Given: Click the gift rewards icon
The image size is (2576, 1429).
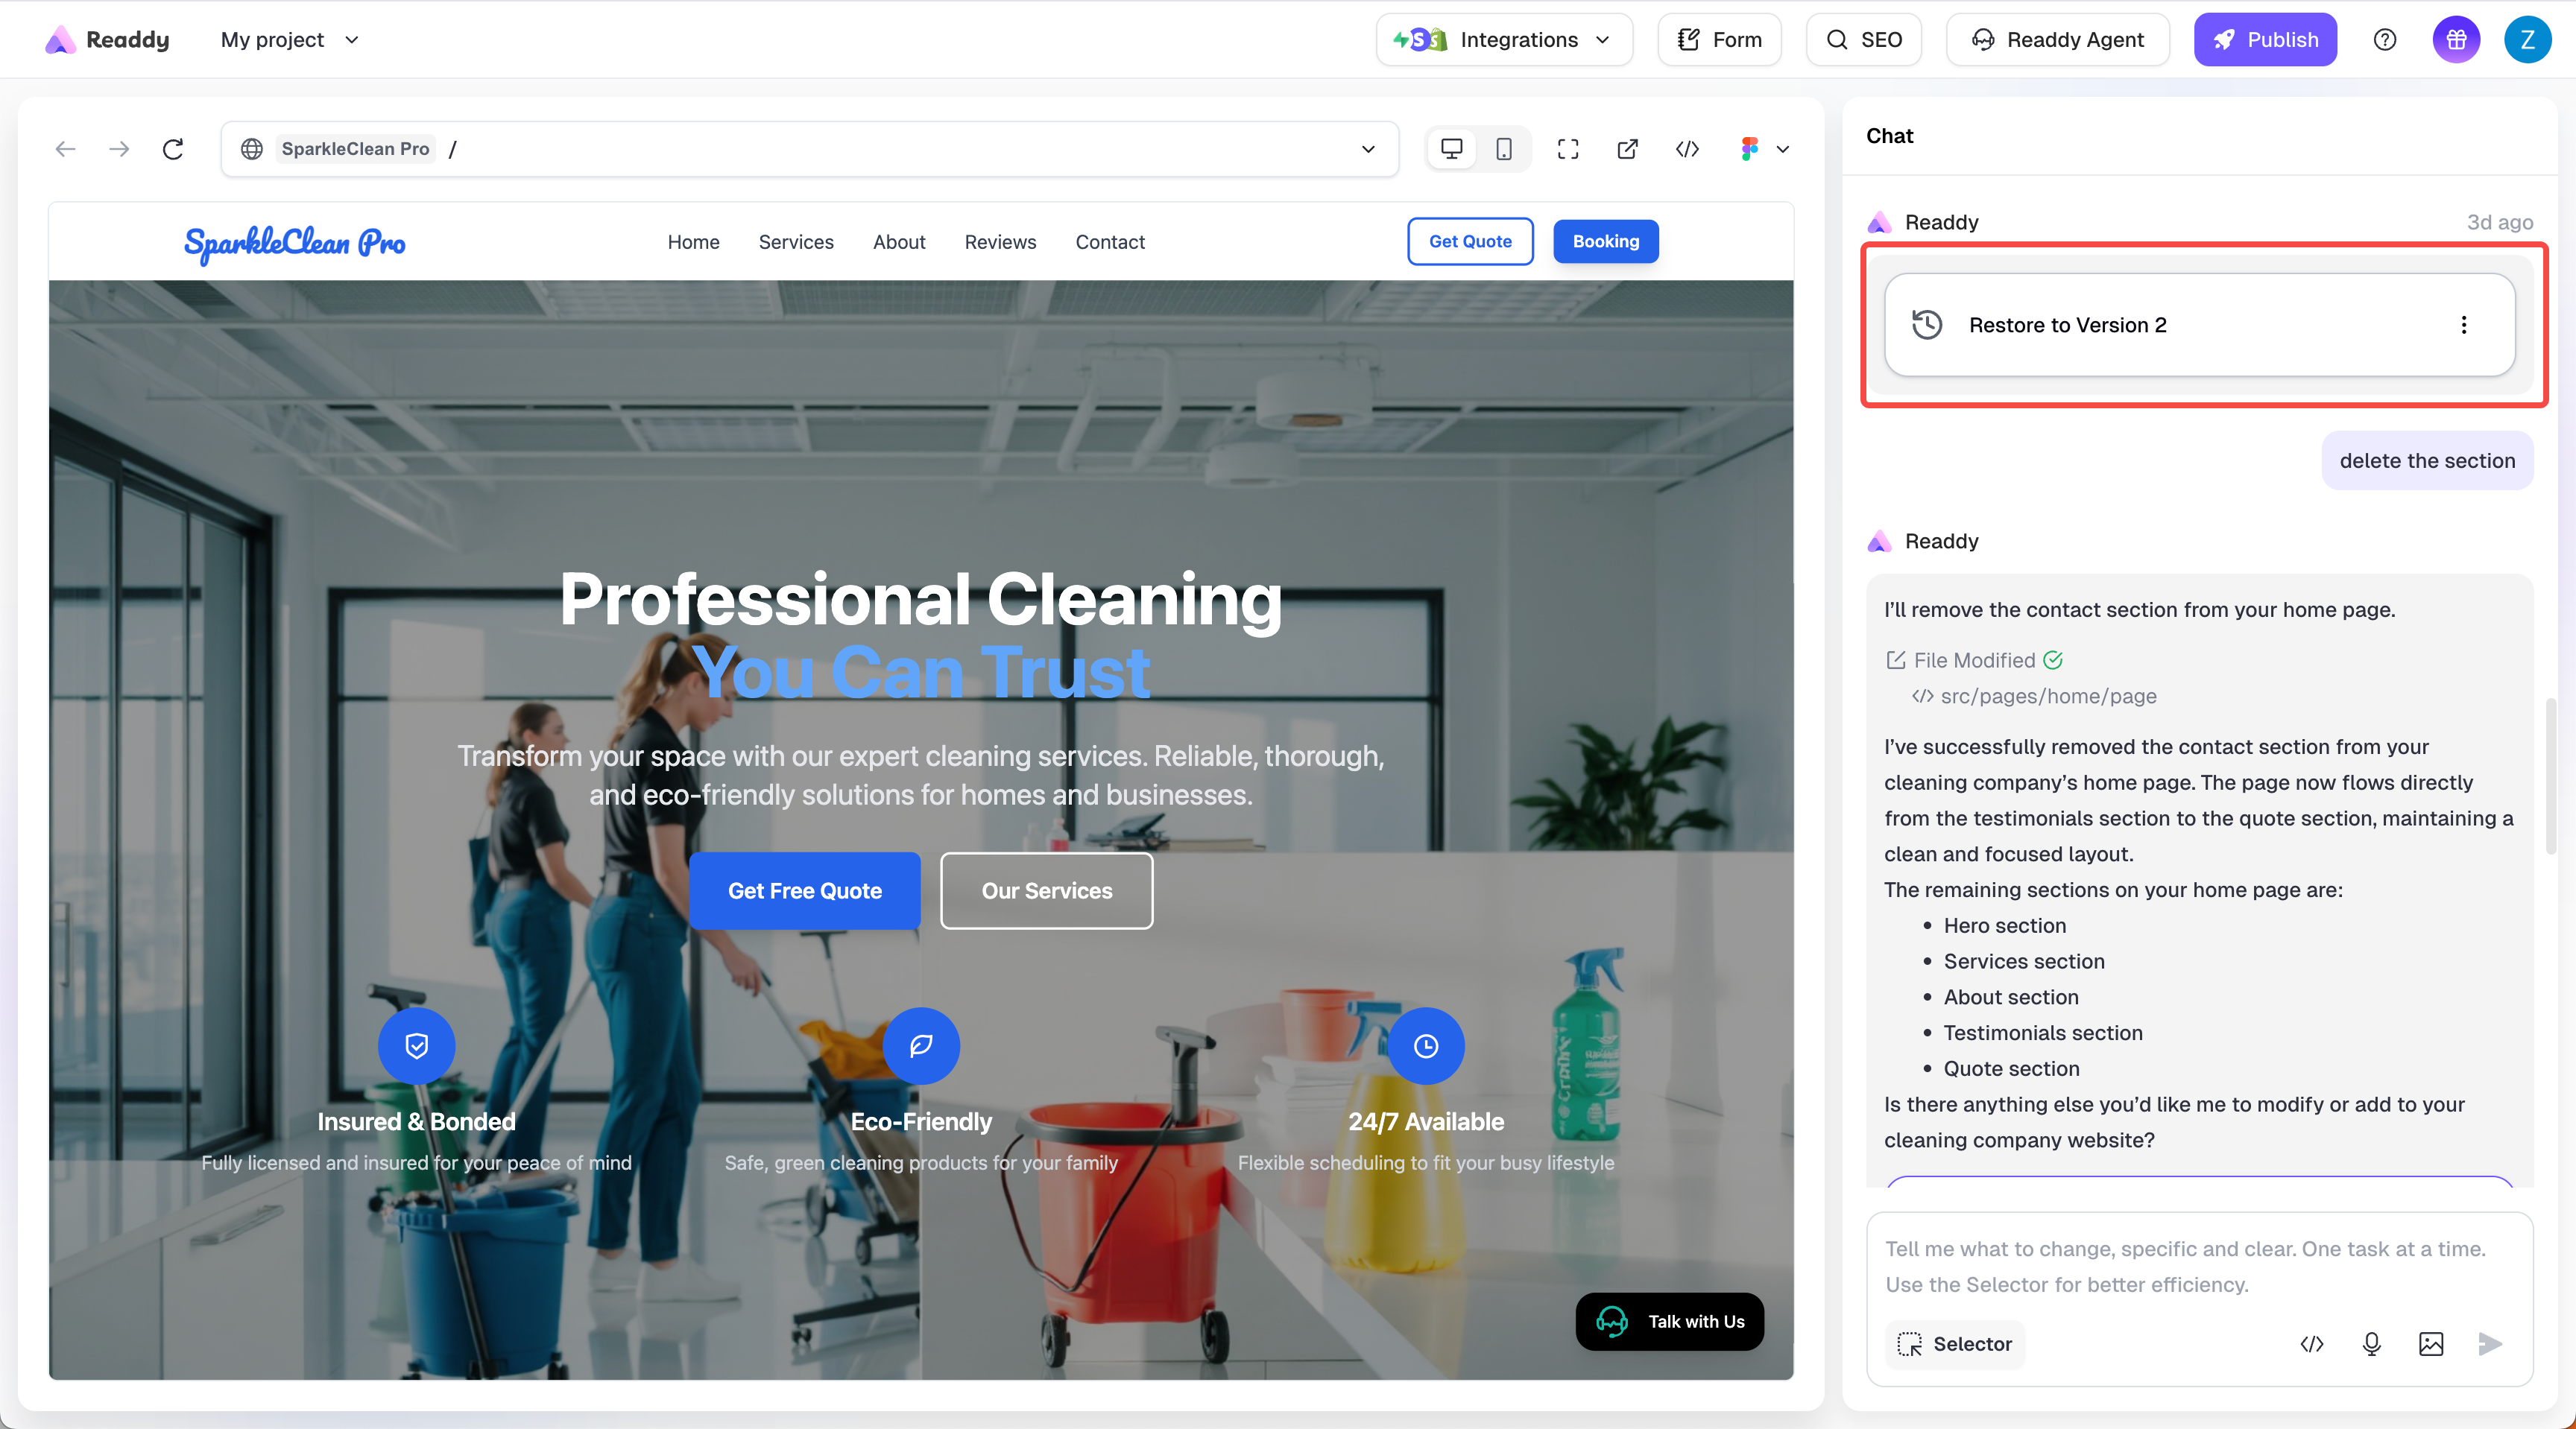Looking at the screenshot, I should coord(2456,40).
